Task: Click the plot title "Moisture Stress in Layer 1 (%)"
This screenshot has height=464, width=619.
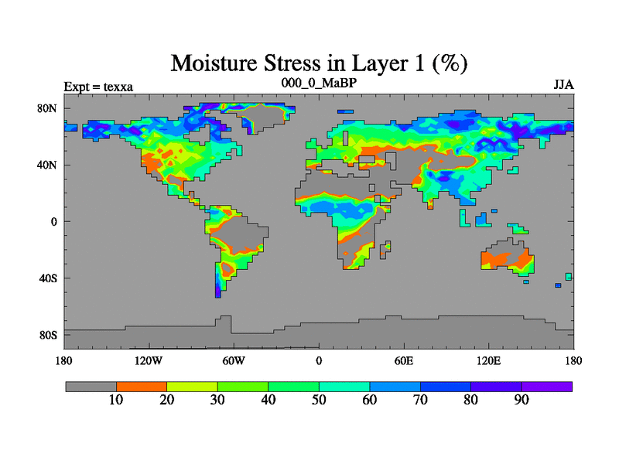Action: click(318, 63)
